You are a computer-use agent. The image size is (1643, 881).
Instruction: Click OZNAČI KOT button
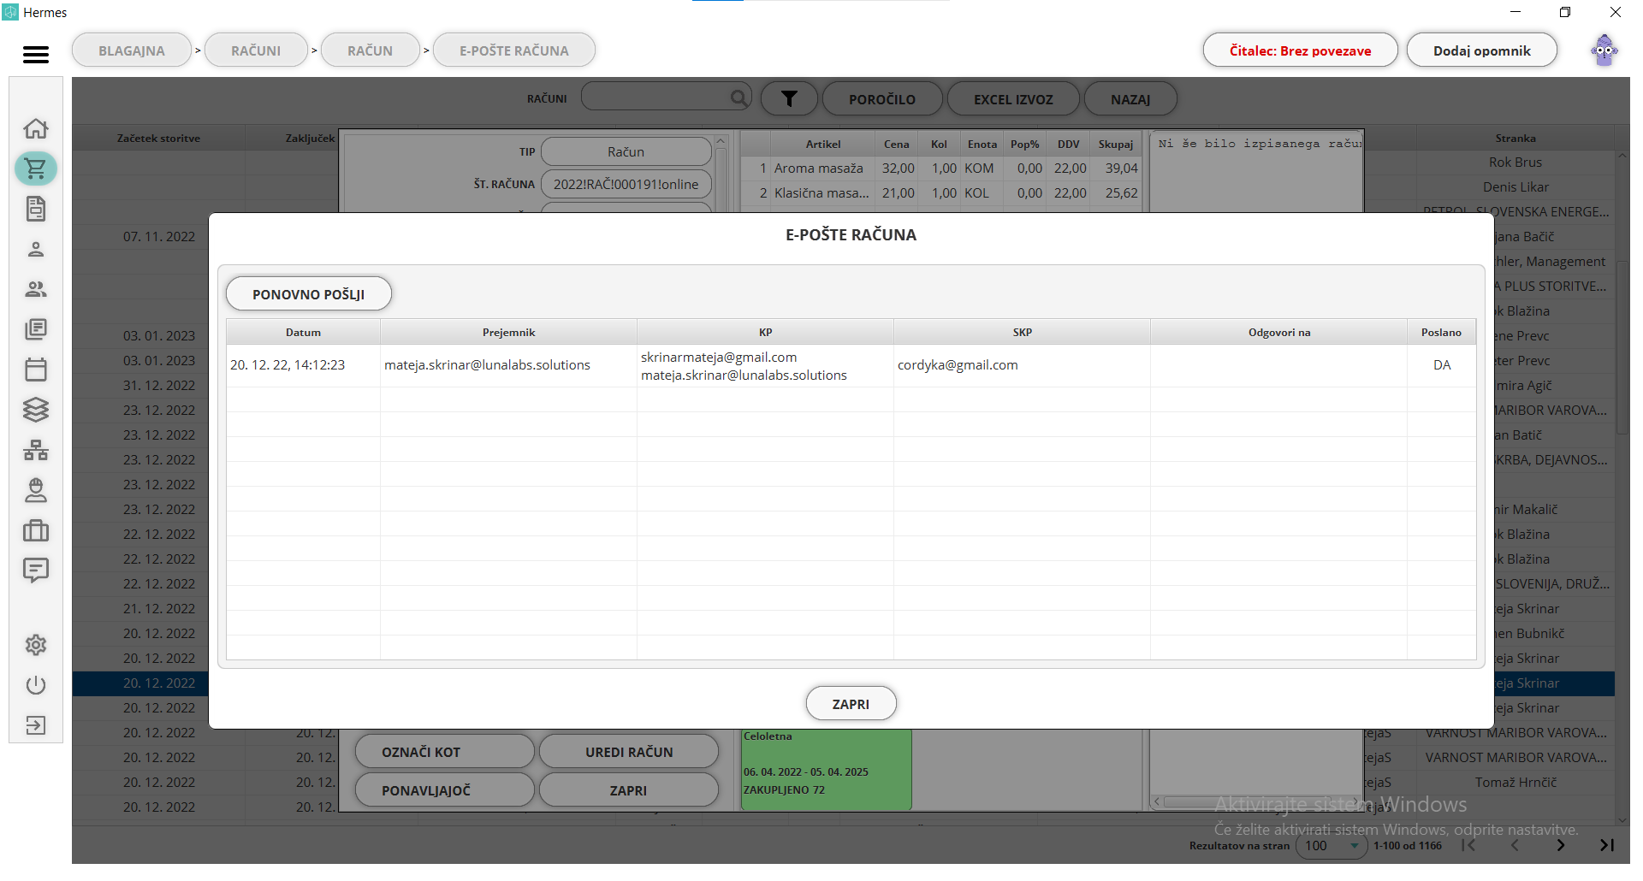(444, 752)
